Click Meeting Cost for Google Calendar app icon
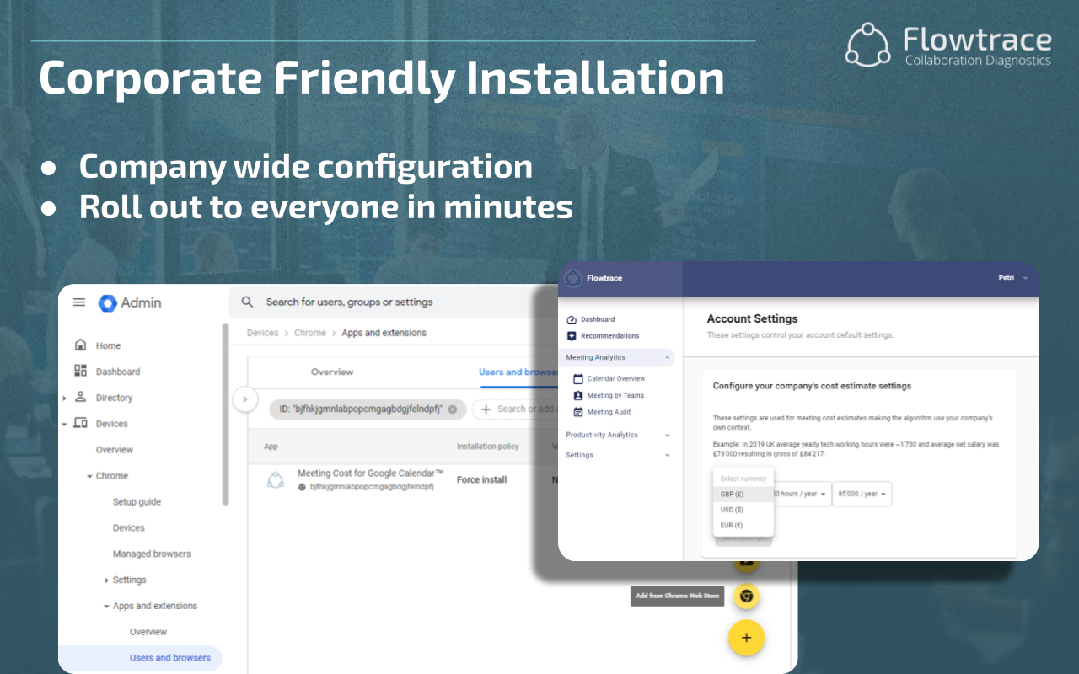 click(276, 480)
